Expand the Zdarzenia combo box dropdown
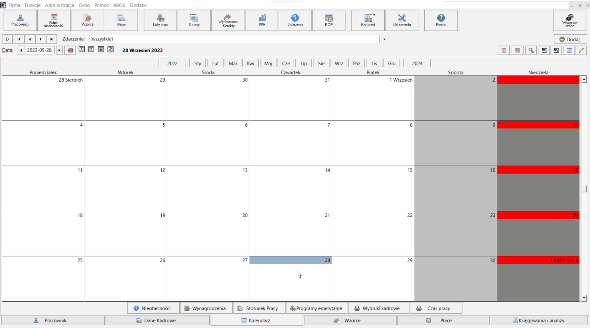The image size is (590, 328). tap(385, 39)
